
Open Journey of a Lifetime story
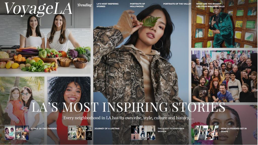(x=107, y=129)
